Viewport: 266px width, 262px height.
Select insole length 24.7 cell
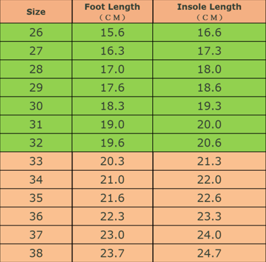(x=209, y=253)
